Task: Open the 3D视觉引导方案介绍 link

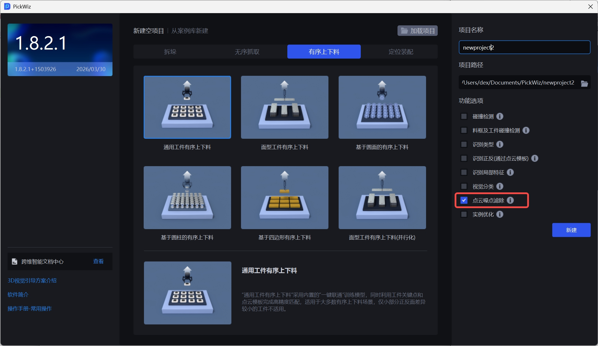Action: pyautogui.click(x=32, y=280)
